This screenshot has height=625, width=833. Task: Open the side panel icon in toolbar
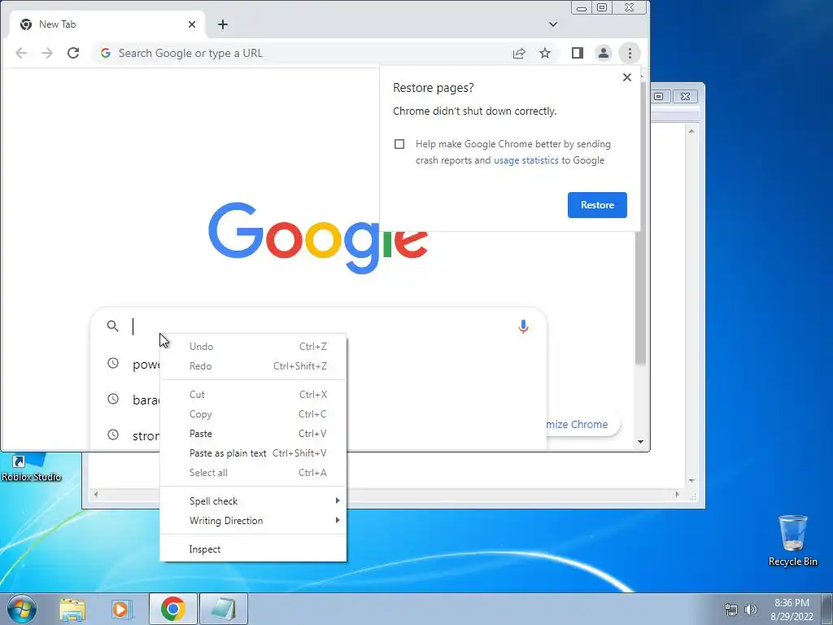pos(578,53)
